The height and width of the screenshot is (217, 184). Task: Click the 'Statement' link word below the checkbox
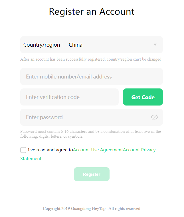point(31,159)
